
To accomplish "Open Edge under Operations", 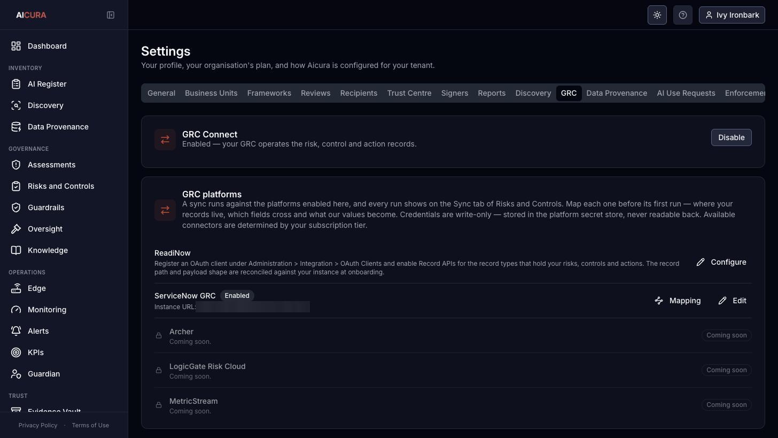I will [x=64, y=288].
